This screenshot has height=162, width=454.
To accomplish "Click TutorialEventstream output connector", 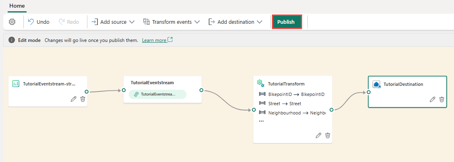I will pos(201,90).
